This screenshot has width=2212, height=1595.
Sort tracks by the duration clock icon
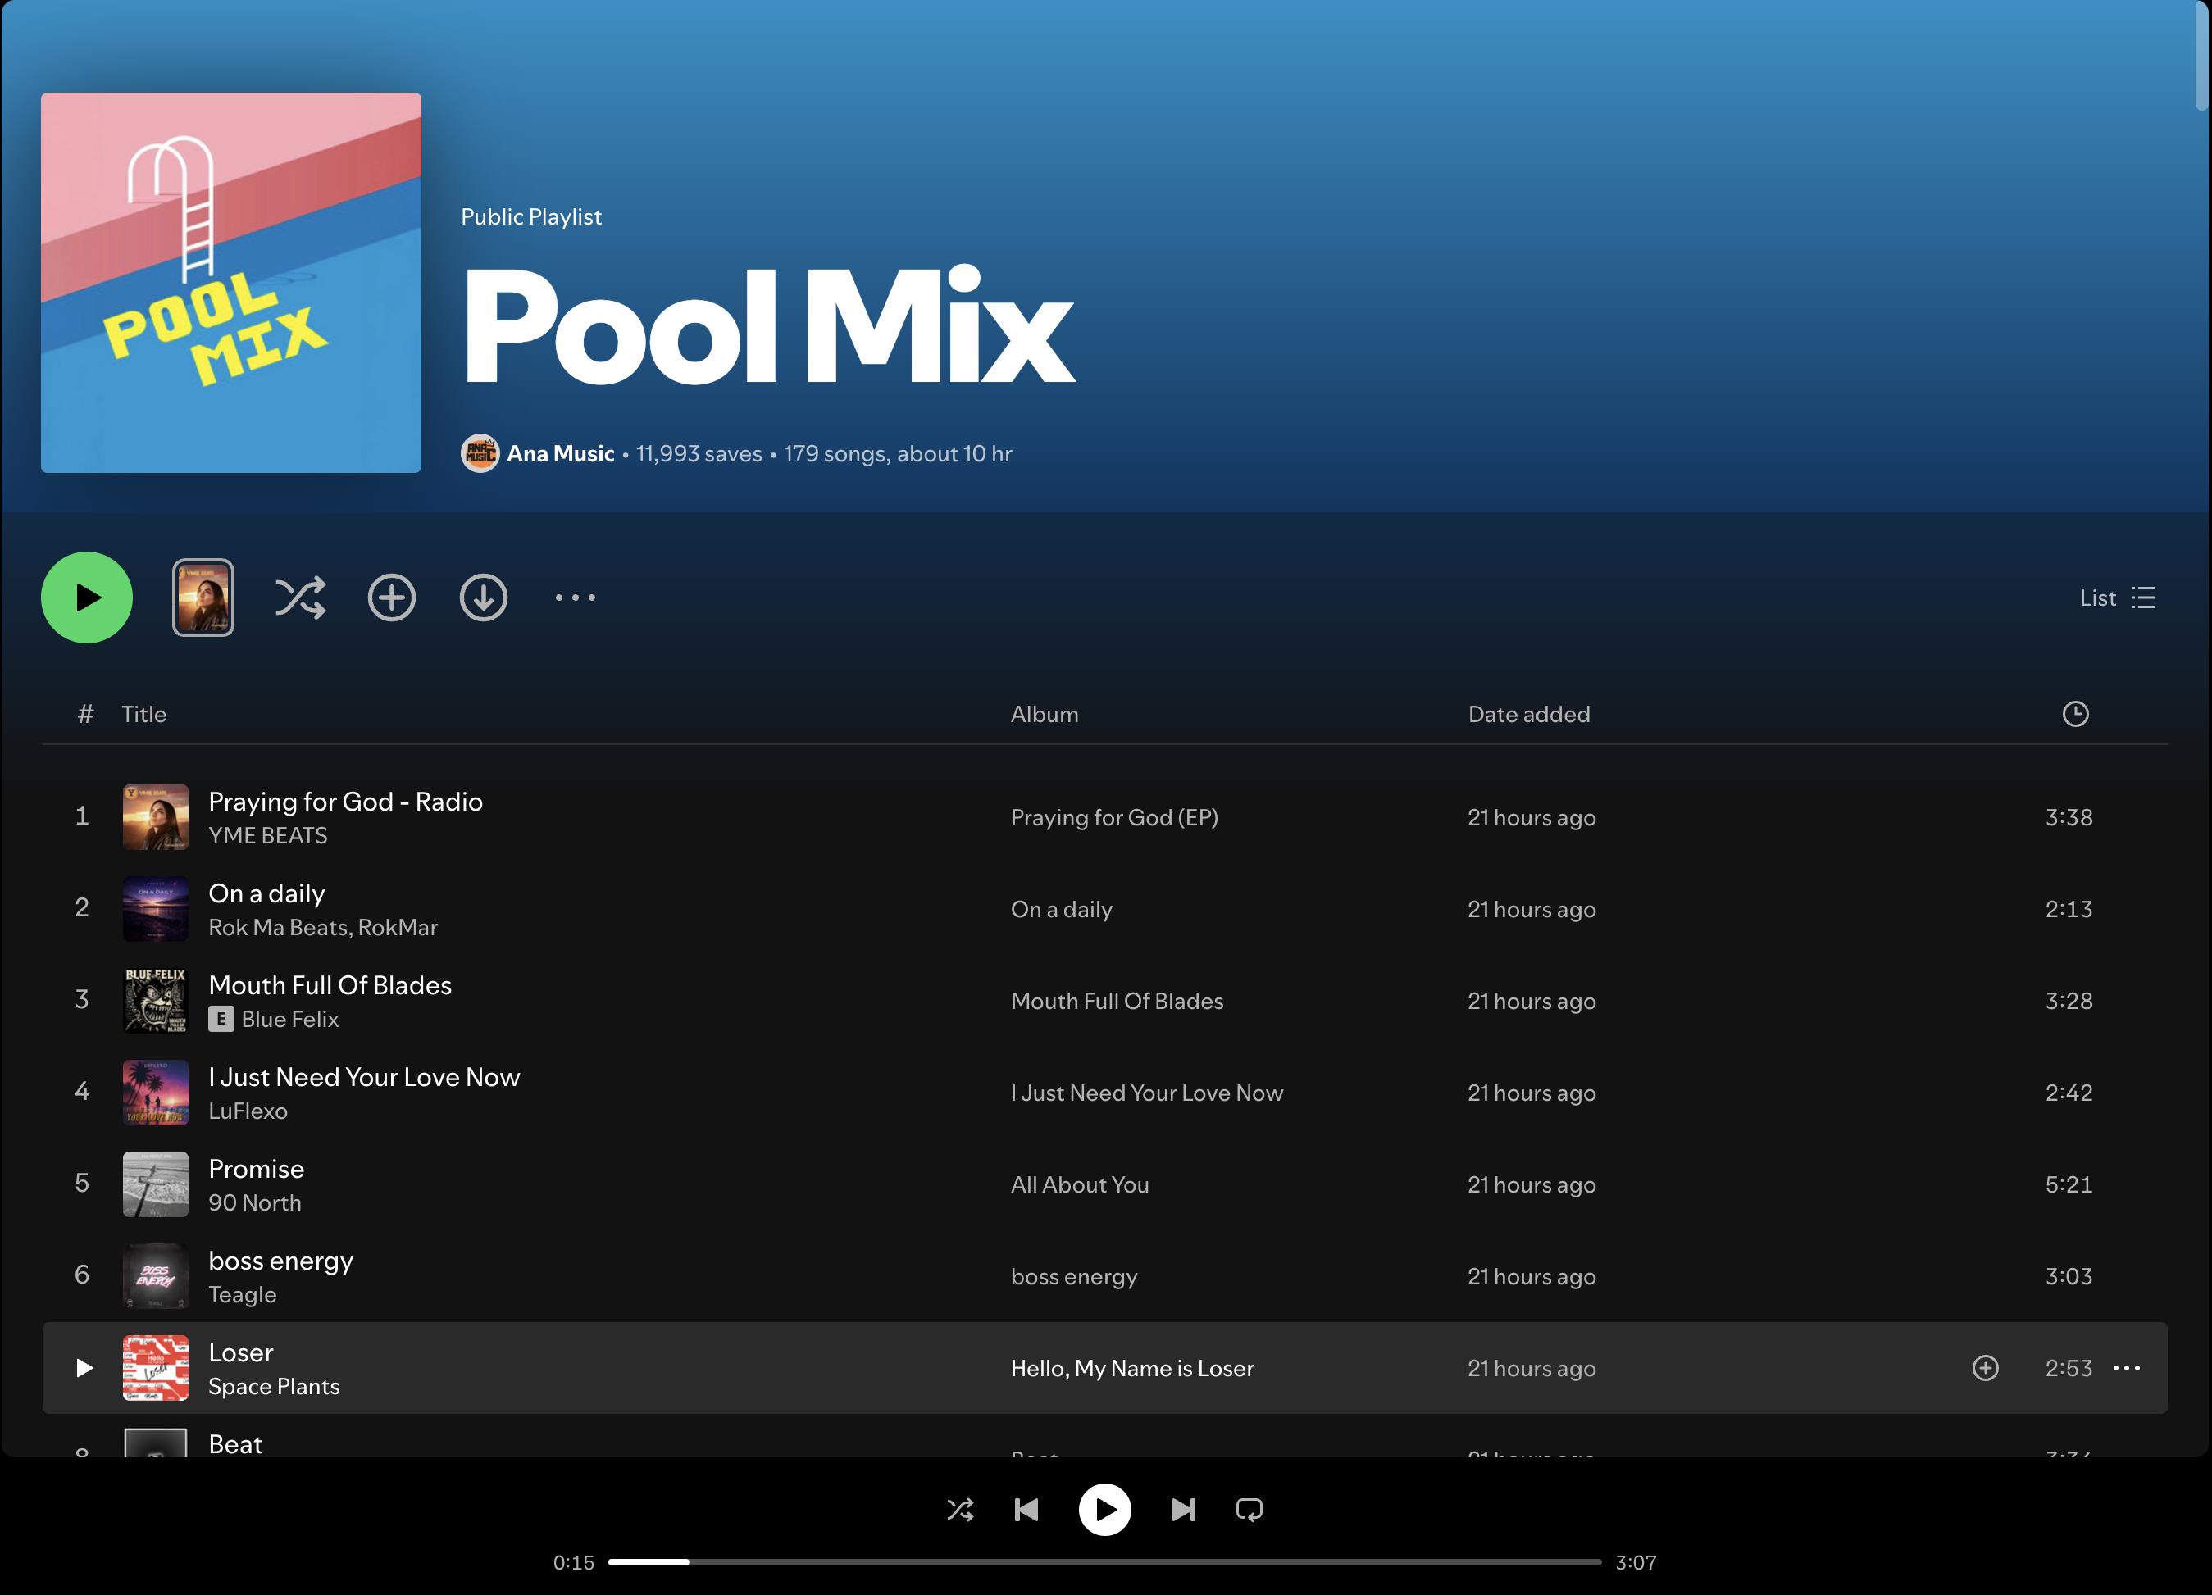click(2075, 714)
